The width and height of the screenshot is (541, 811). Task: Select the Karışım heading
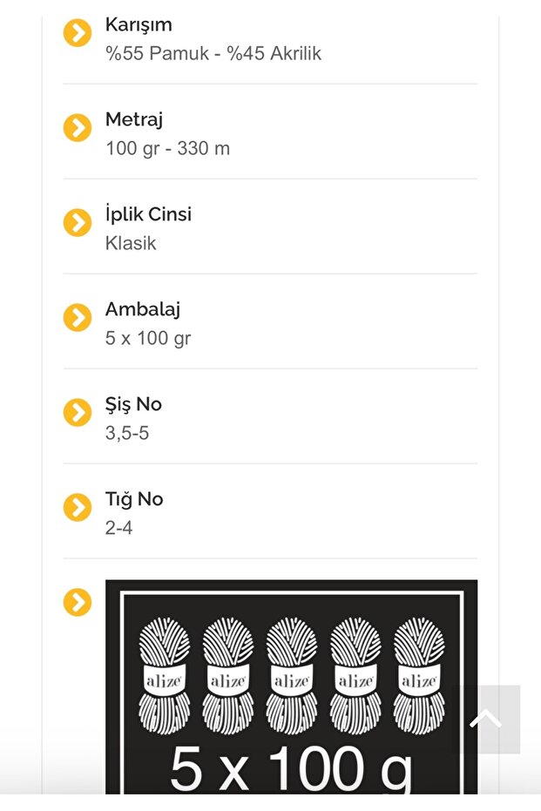[139, 24]
